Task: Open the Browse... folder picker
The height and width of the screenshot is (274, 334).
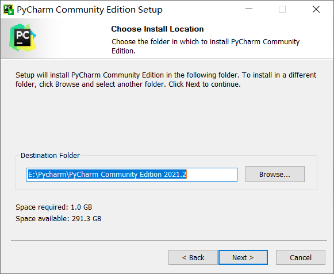Action: click(275, 174)
